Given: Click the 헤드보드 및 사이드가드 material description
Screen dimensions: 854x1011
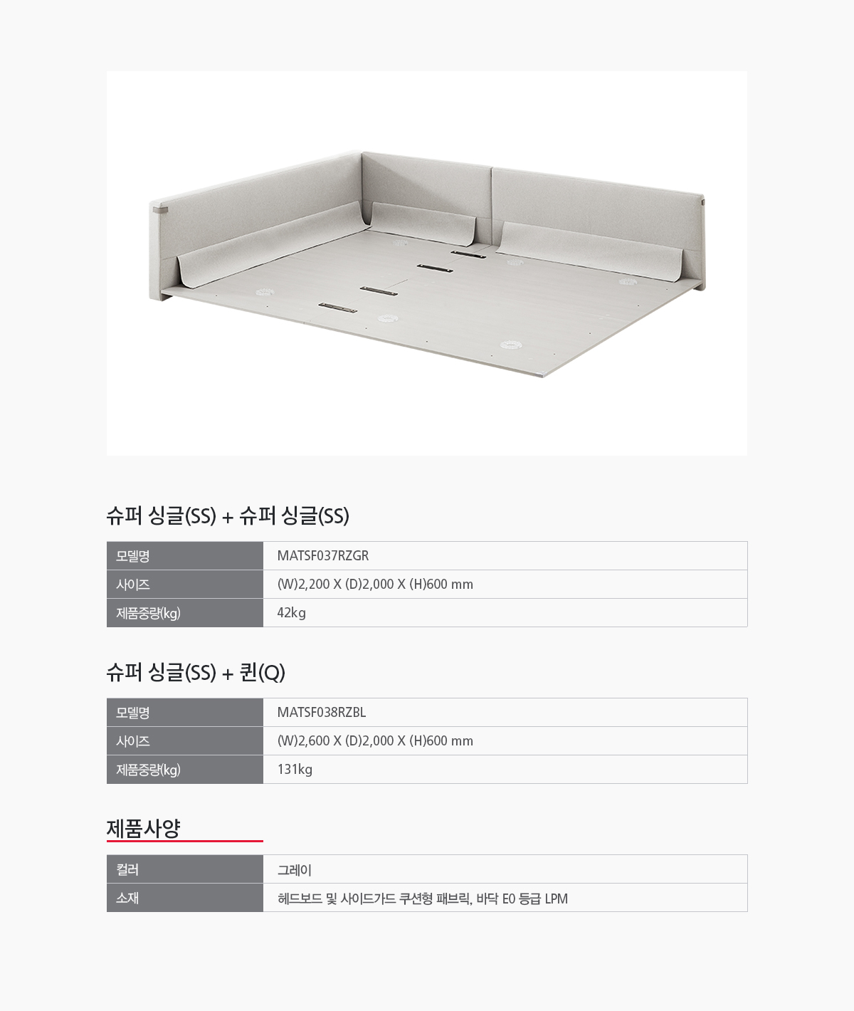Looking at the screenshot, I should pos(423,899).
